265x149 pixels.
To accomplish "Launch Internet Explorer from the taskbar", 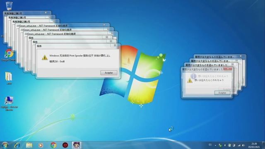I will (x=17, y=145).
